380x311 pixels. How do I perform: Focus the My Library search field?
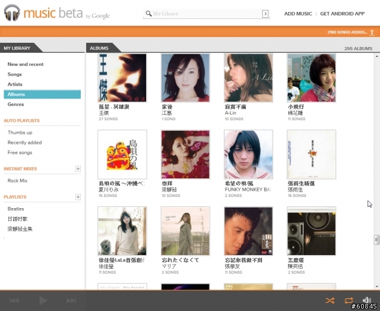point(207,14)
